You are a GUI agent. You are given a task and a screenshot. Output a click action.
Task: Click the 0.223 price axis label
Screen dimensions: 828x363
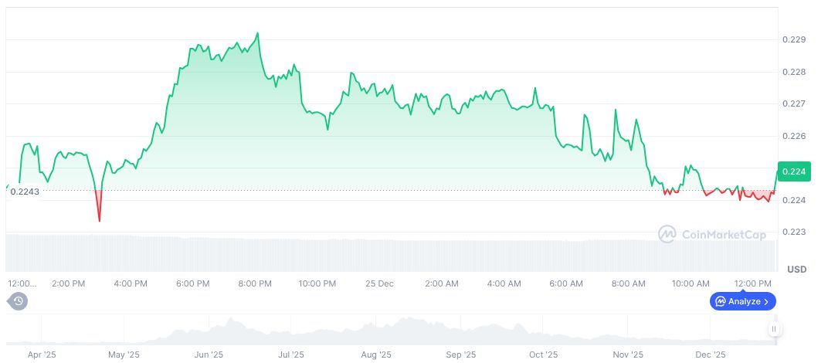(793, 232)
